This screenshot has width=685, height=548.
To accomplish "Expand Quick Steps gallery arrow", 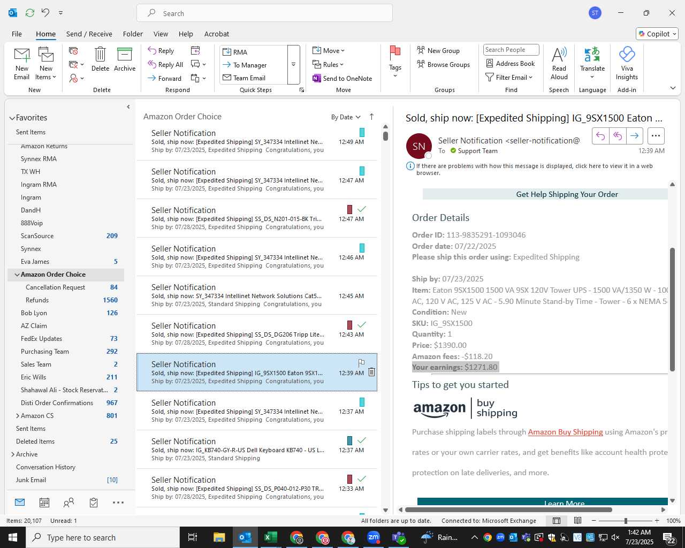I will [294, 64].
